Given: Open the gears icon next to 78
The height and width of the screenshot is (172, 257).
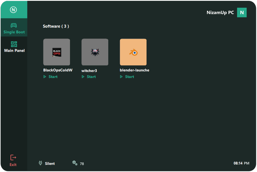Looking at the screenshot, I should click(75, 163).
